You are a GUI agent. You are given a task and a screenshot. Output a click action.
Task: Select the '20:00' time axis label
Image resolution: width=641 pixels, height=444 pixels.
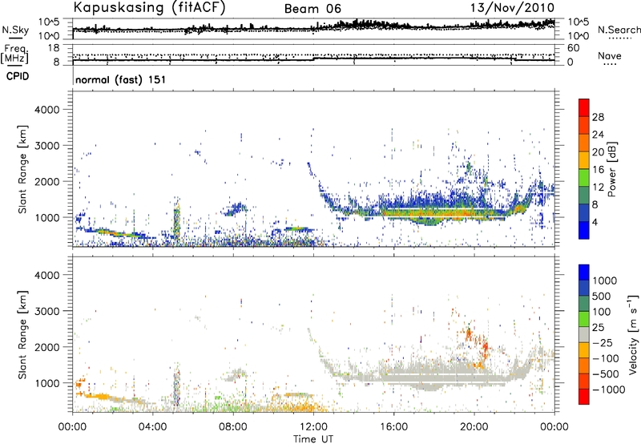pos(474,427)
